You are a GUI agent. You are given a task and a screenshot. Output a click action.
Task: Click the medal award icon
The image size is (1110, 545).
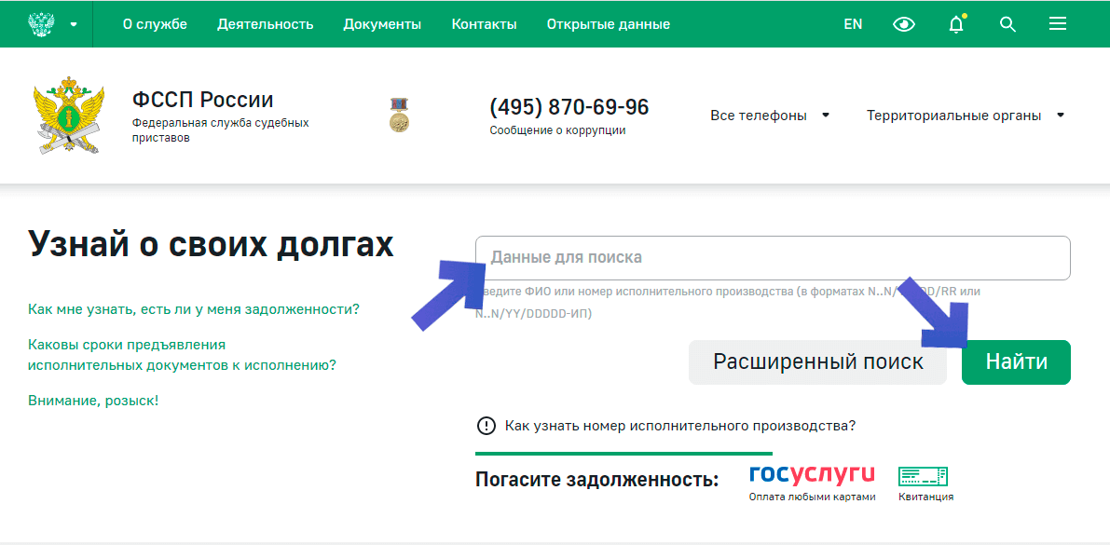399,116
